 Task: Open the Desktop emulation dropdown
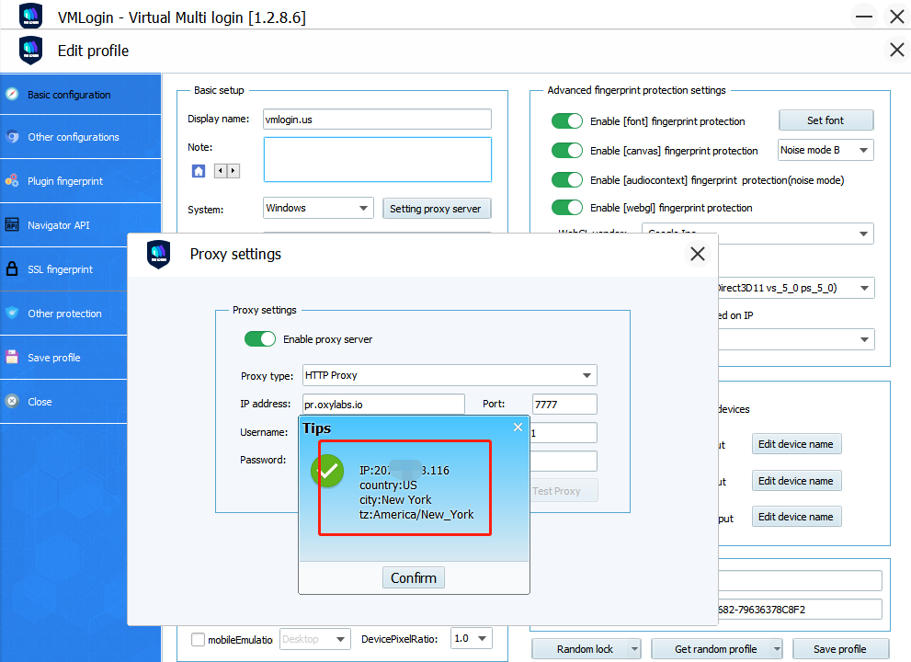coord(315,639)
